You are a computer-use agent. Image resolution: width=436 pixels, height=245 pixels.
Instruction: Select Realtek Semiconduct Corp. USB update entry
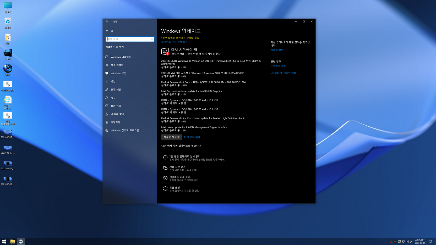203,84
